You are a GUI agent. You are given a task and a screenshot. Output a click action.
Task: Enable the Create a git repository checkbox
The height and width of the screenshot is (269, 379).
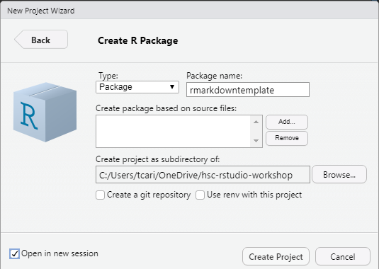(x=100, y=195)
